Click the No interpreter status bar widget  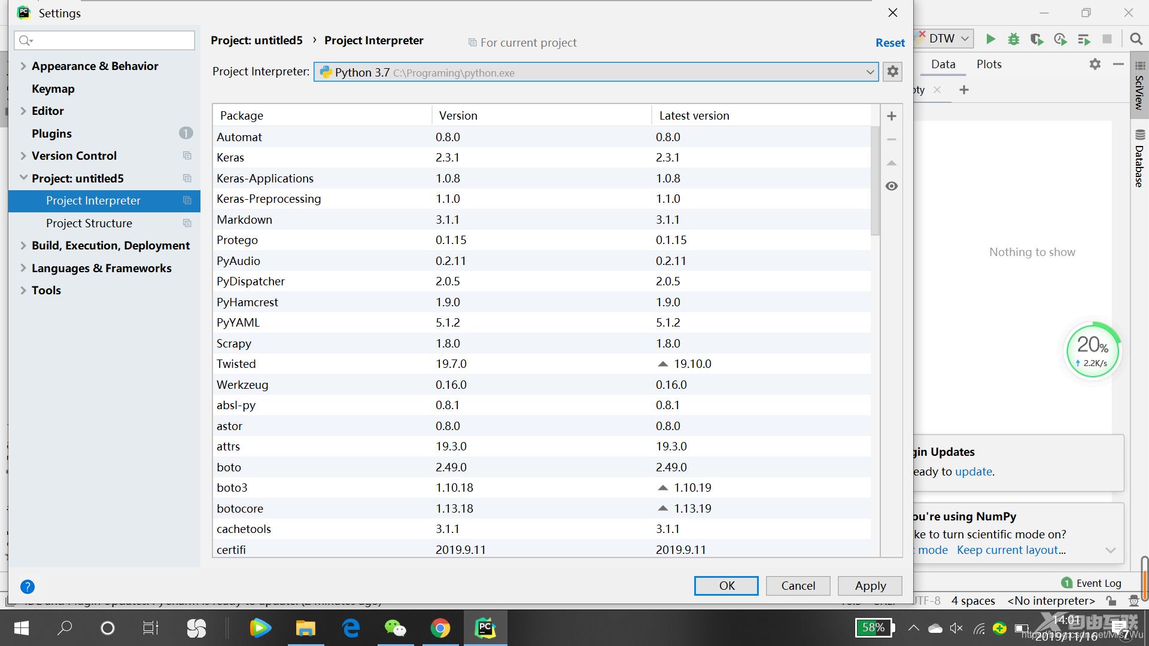click(1051, 601)
